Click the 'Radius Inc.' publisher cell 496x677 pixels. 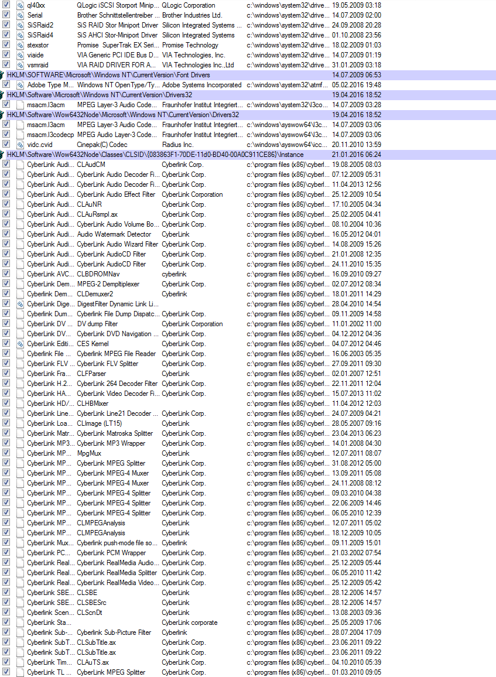pyautogui.click(x=178, y=145)
